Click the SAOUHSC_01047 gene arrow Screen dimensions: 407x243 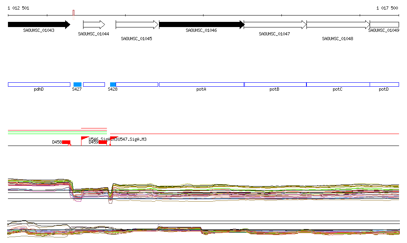275,25
